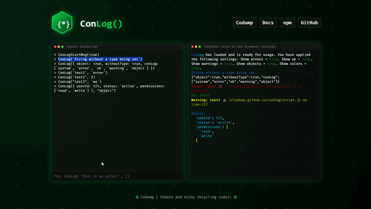371x209 pixels.
Task: Open the GitHub repository button
Action: (x=309, y=23)
